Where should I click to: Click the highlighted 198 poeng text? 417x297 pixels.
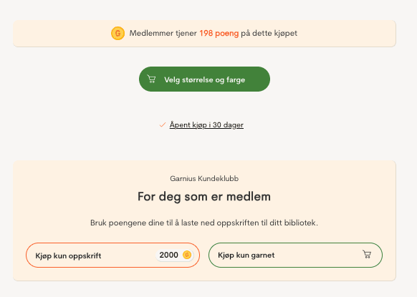coord(219,34)
